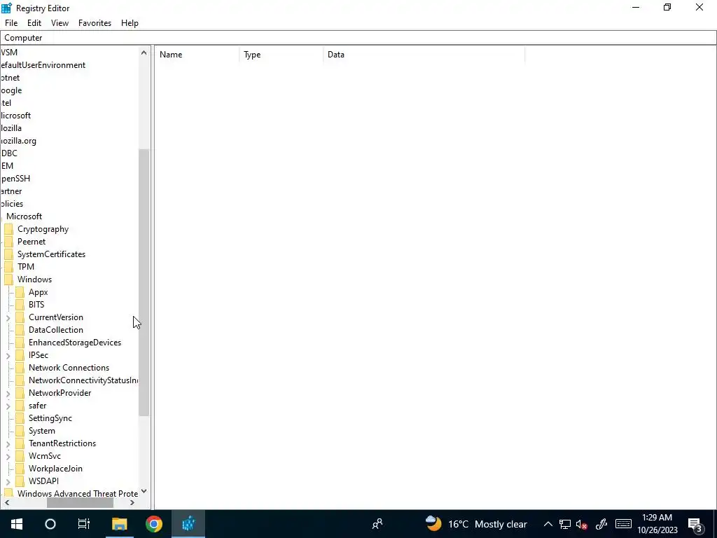
Task: Select the DefaultUserEnvironment key
Action: click(x=43, y=65)
